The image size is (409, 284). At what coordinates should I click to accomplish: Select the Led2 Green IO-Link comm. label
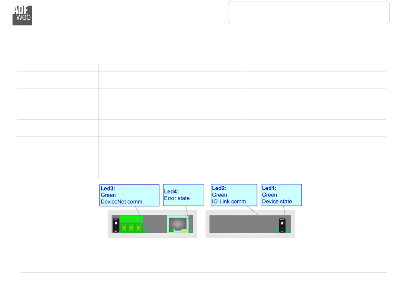tap(234, 195)
